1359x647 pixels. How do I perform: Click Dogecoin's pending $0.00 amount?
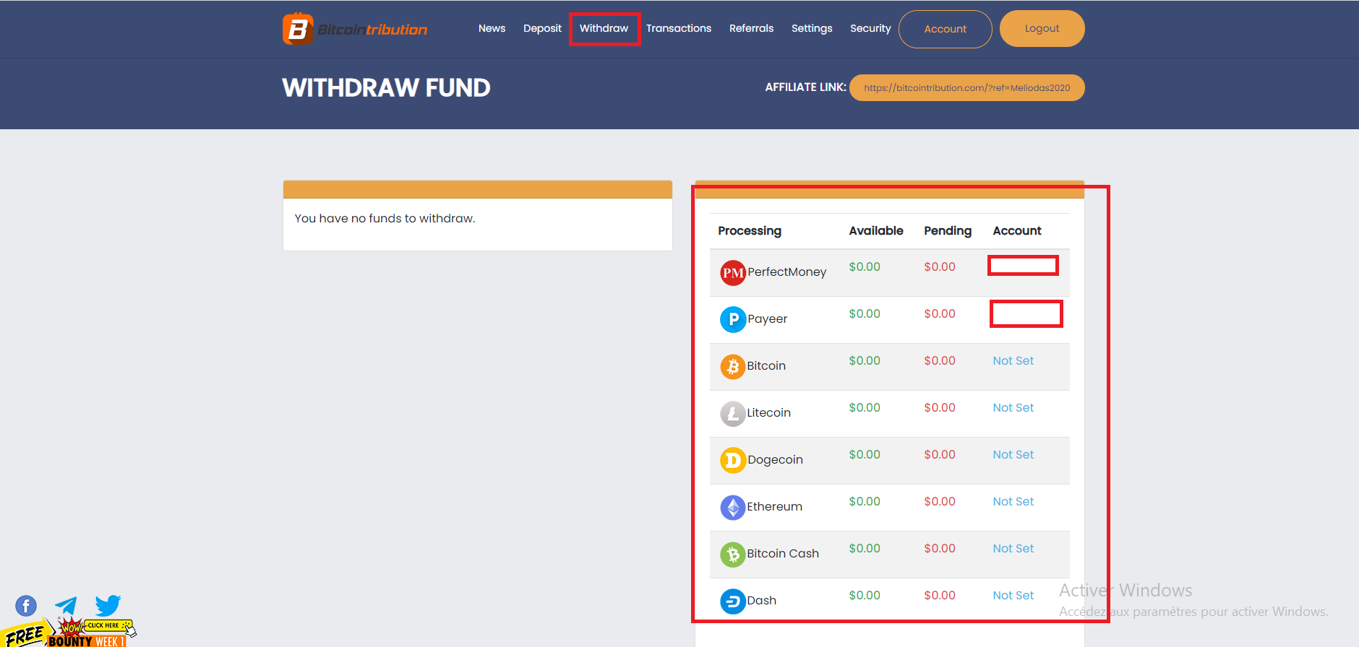[x=940, y=455]
